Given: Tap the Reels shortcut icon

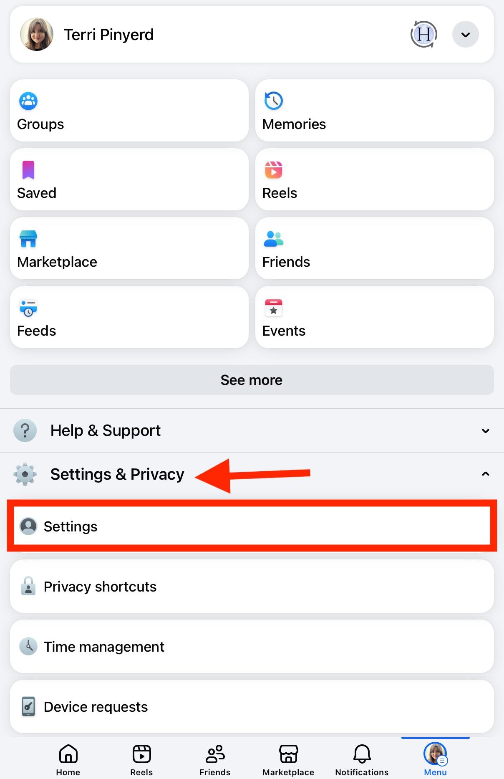Looking at the screenshot, I should click(274, 170).
